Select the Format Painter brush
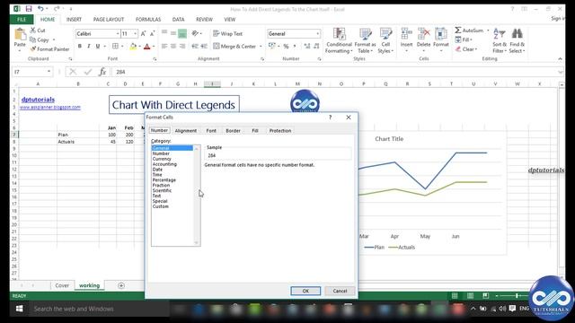The image size is (575, 323). coord(33,48)
